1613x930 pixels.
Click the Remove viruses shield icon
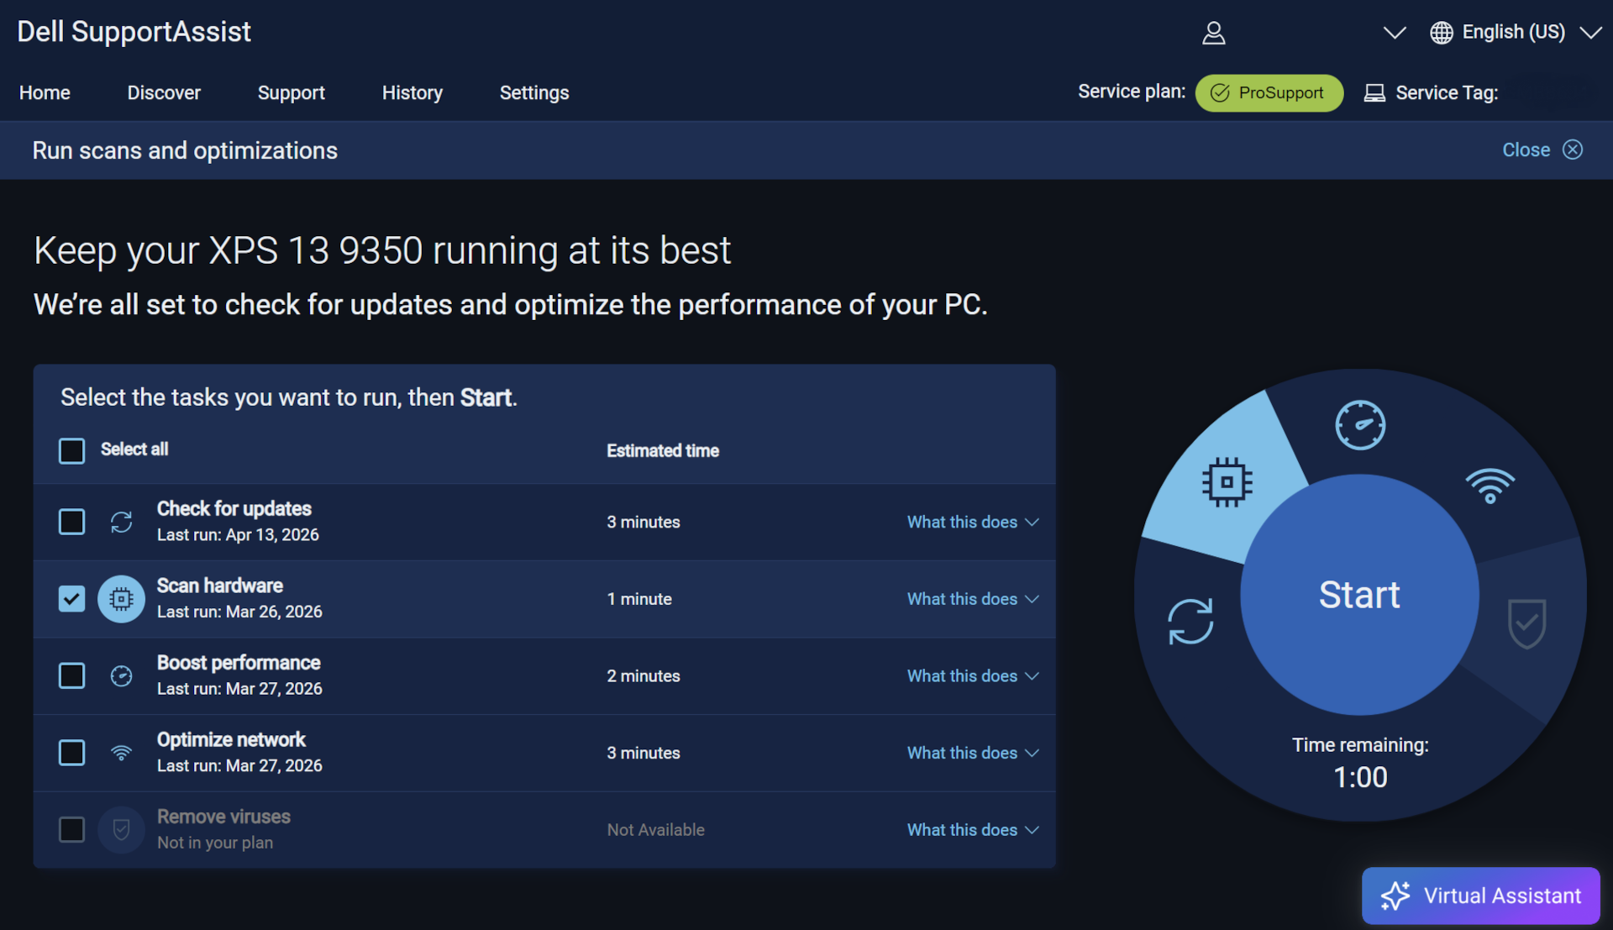[121, 829]
